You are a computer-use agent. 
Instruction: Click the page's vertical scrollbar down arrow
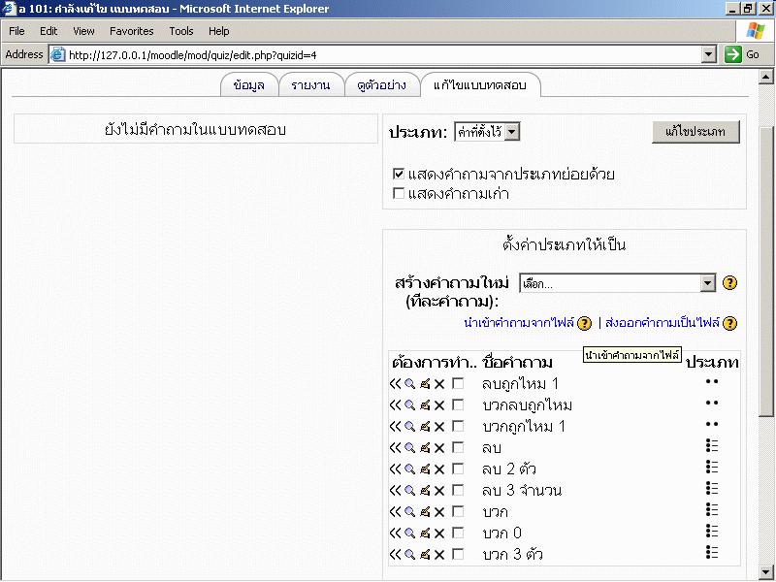tap(767, 571)
